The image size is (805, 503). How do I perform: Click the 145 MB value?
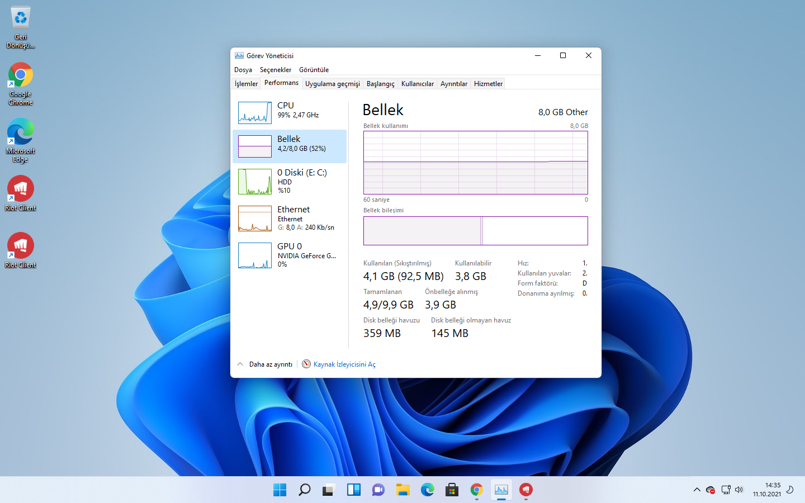[450, 334]
